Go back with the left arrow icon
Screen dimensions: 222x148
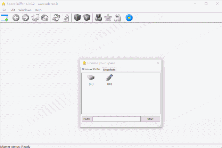tap(16, 18)
